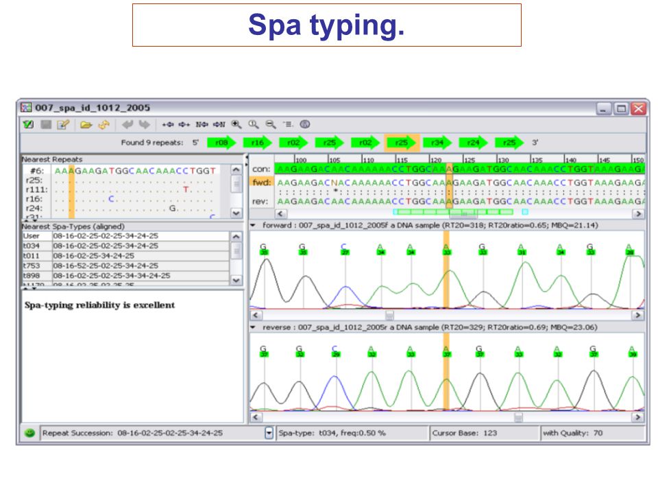Click the greyed-out save icon
Image resolution: width=658 pixels, height=494 pixels.
click(46, 124)
